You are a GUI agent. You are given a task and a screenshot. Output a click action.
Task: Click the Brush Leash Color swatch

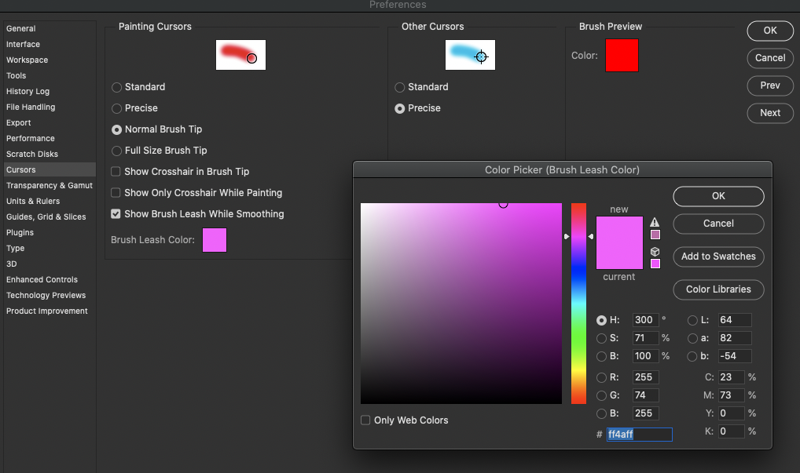(214, 240)
